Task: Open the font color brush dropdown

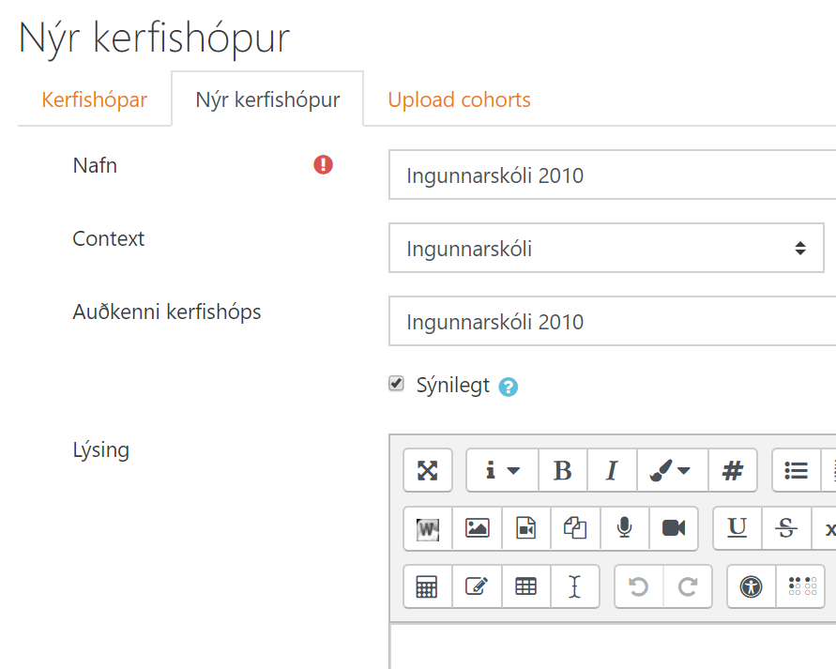Action: click(670, 470)
